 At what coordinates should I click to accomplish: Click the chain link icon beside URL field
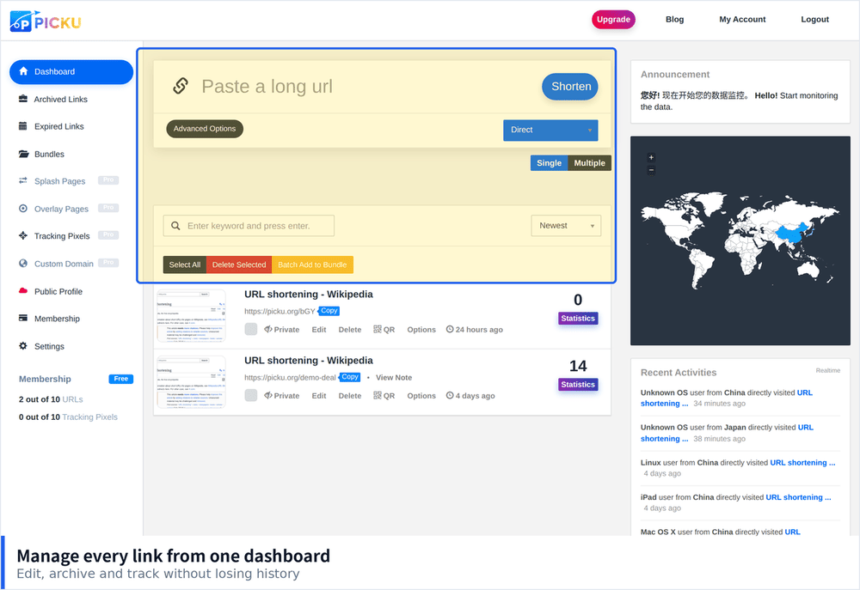pyautogui.click(x=181, y=86)
